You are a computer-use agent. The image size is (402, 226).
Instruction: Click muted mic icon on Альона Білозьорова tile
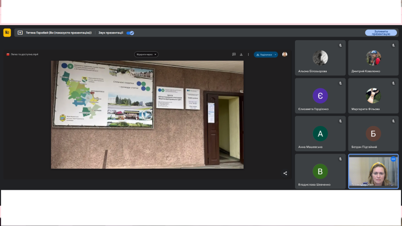click(340, 45)
